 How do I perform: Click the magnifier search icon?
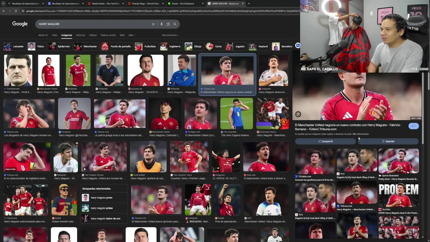click(x=175, y=24)
